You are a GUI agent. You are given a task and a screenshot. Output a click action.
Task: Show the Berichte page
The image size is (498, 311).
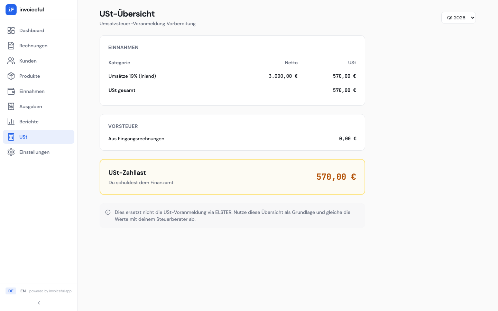tap(38, 122)
